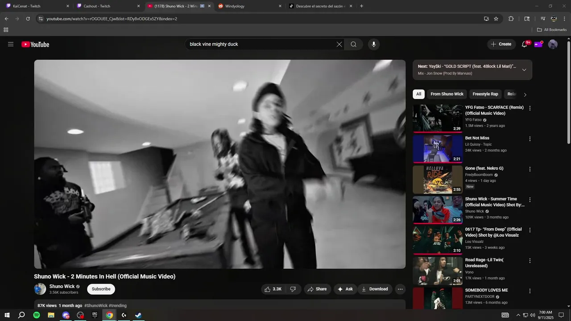The height and width of the screenshot is (321, 571).
Task: Open the more actions ellipsis under video
Action: pos(400,289)
